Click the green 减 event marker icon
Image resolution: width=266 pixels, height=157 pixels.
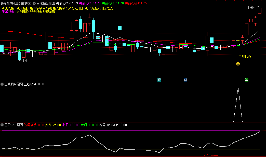[247, 80]
